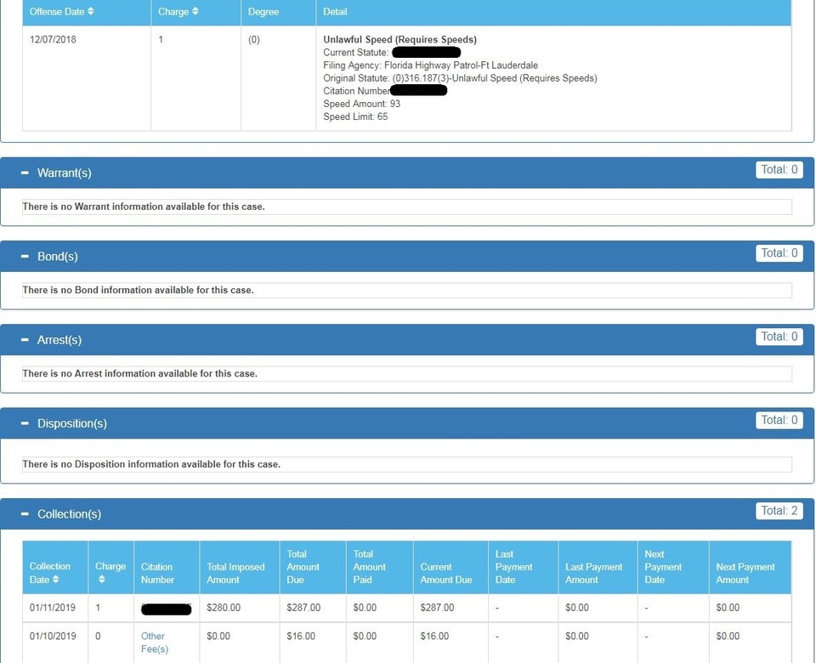Screen dimensions: 816x663
Task: Sort by Charge column in charges table
Action: pos(195,12)
